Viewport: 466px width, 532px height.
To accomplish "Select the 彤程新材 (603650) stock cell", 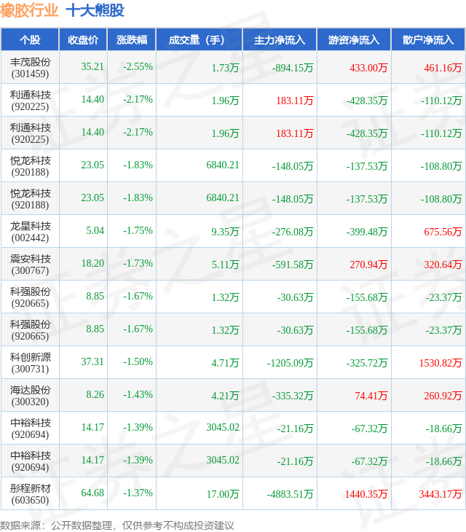I will click(x=30, y=494).
